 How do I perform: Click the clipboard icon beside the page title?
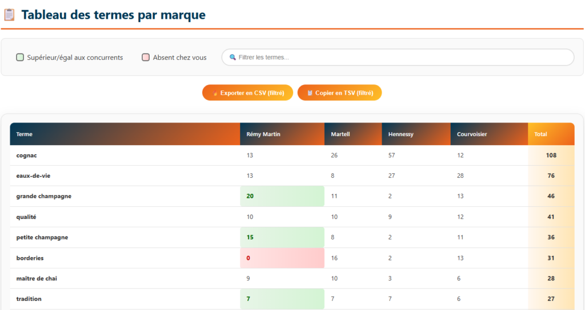point(10,15)
